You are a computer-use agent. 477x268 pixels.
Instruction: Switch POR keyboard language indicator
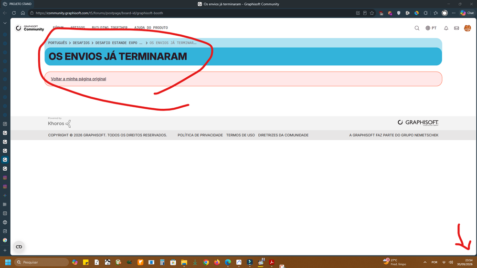tap(435, 262)
